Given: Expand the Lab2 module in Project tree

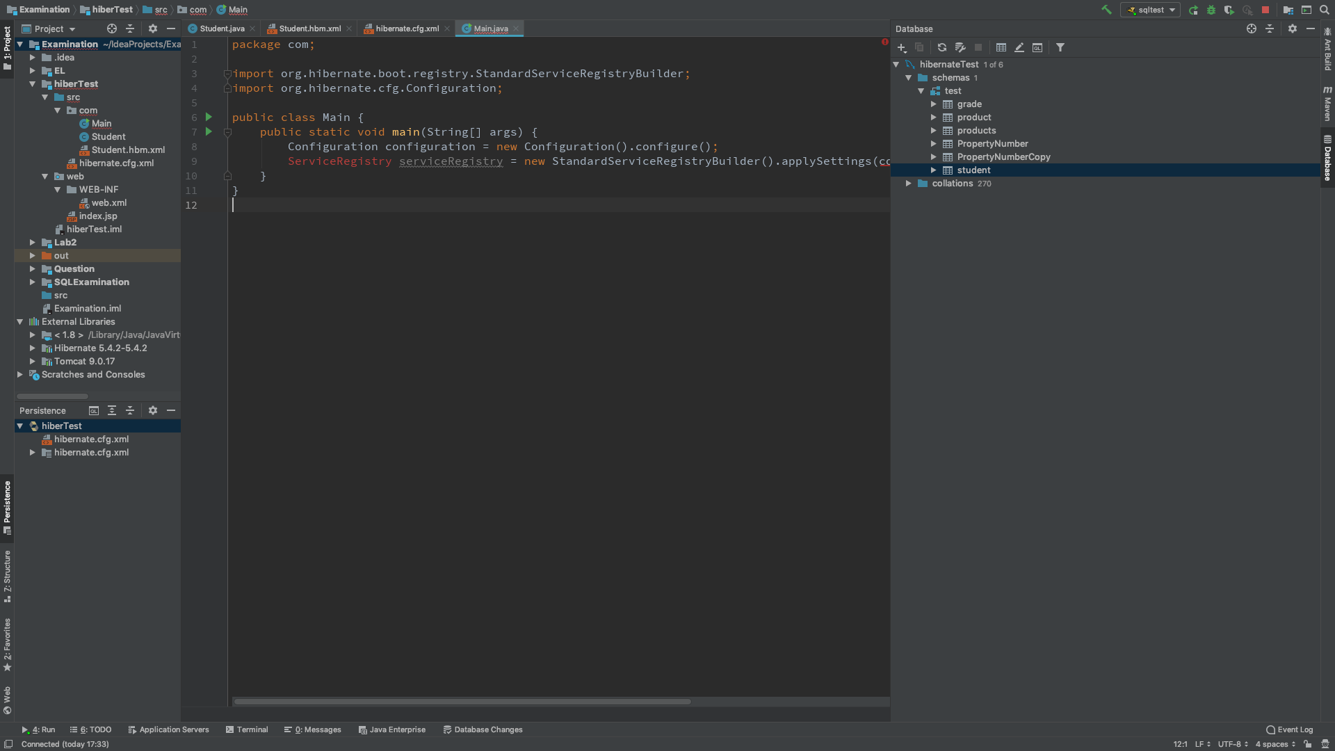Looking at the screenshot, I should [33, 243].
